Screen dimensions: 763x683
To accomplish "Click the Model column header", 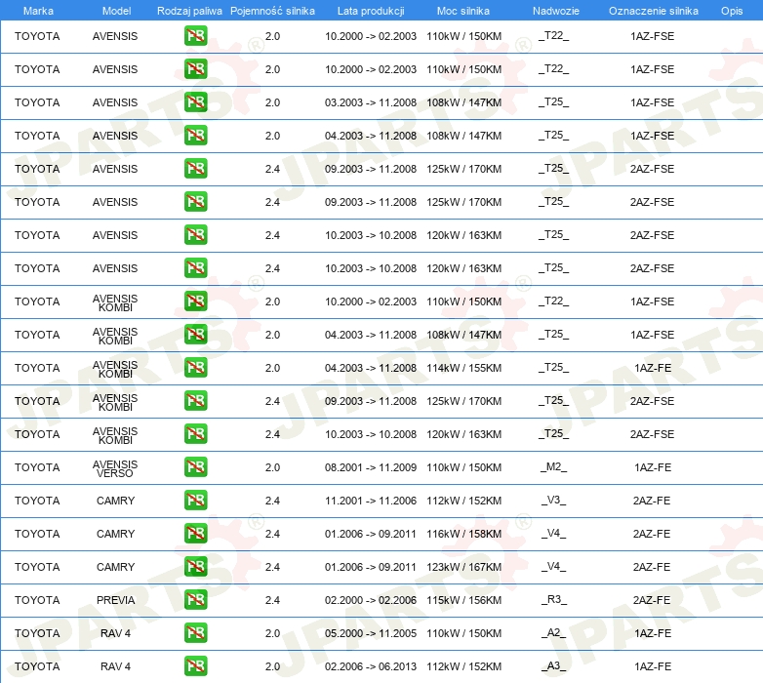I will coord(116,11).
